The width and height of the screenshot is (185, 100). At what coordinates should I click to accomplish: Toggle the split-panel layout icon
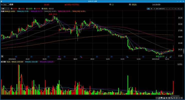tap(169, 98)
